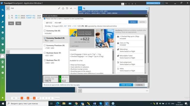Open the history clock icon in PNR panel

(x=67, y=8)
